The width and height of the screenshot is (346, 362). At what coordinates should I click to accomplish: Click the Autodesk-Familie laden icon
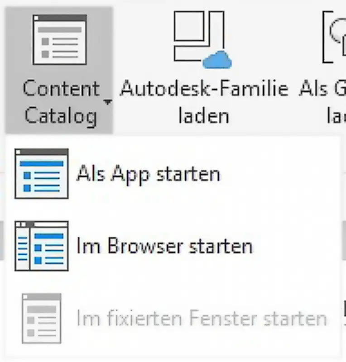(203, 39)
